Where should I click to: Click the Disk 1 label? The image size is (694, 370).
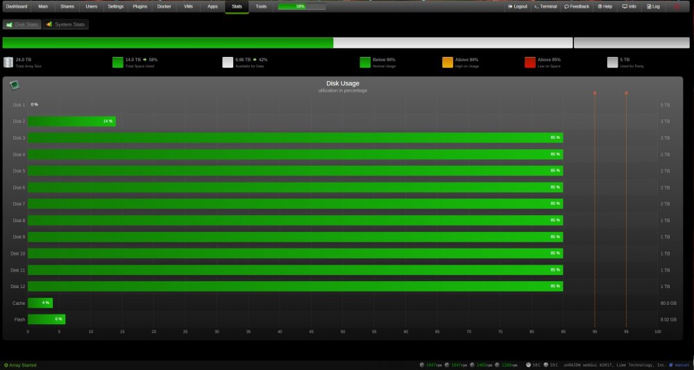(x=19, y=105)
